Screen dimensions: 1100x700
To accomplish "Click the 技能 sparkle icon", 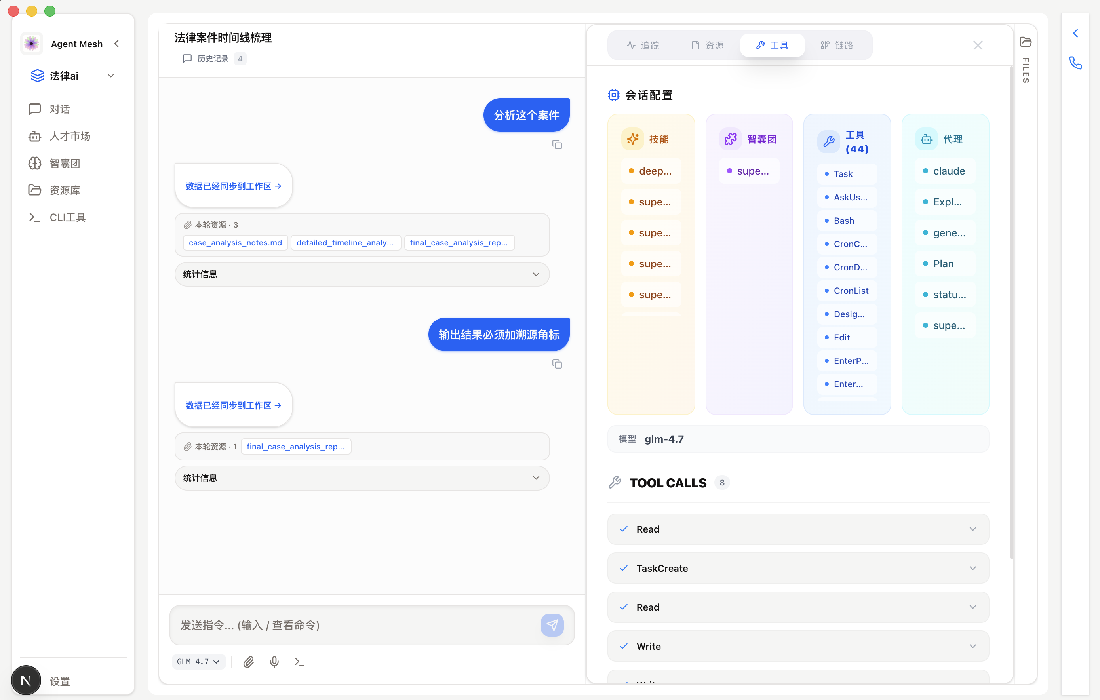I will [x=633, y=139].
